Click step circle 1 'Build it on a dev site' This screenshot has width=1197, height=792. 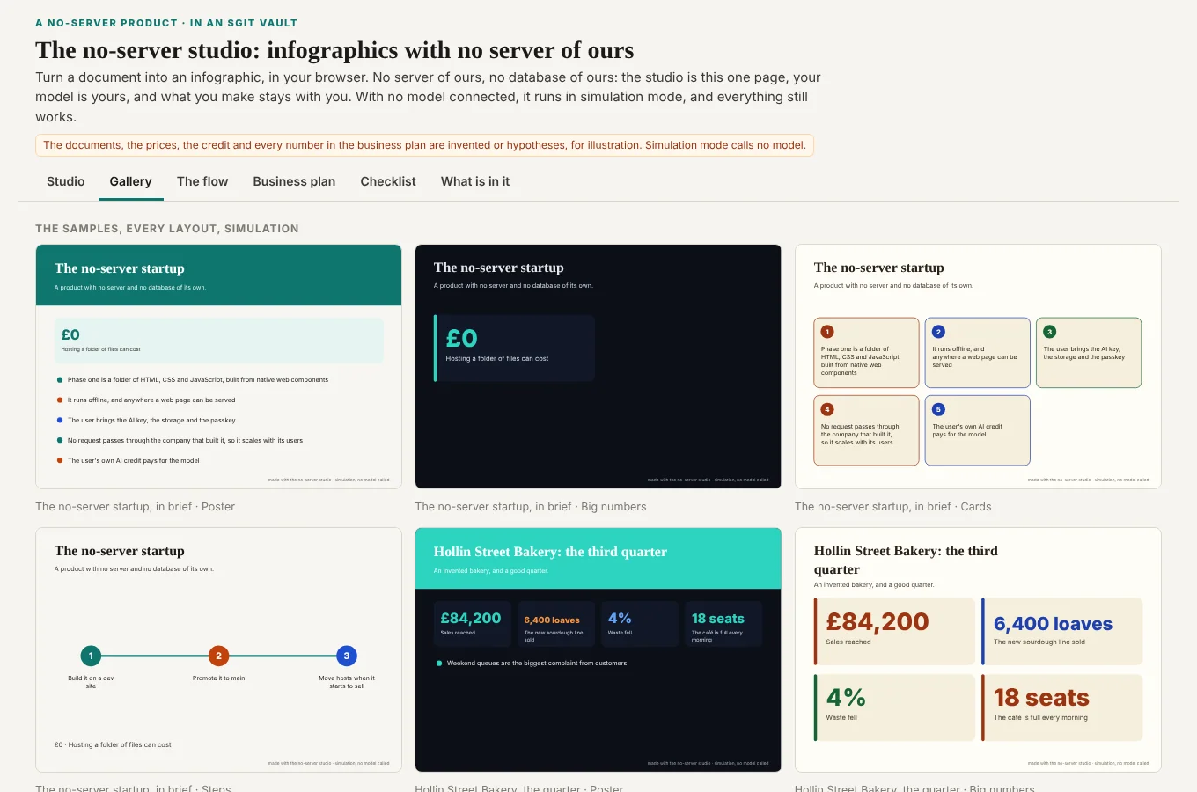[91, 656]
